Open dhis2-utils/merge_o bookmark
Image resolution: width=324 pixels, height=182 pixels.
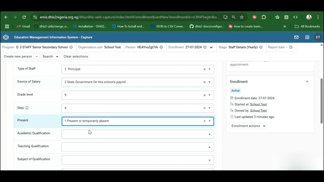(51, 26)
